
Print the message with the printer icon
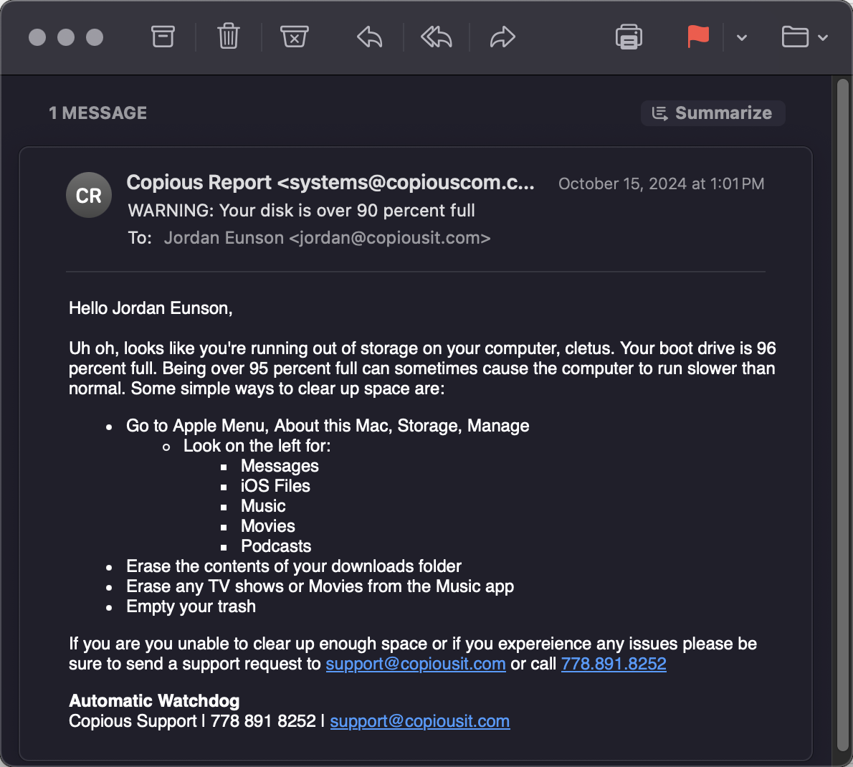[x=629, y=37]
